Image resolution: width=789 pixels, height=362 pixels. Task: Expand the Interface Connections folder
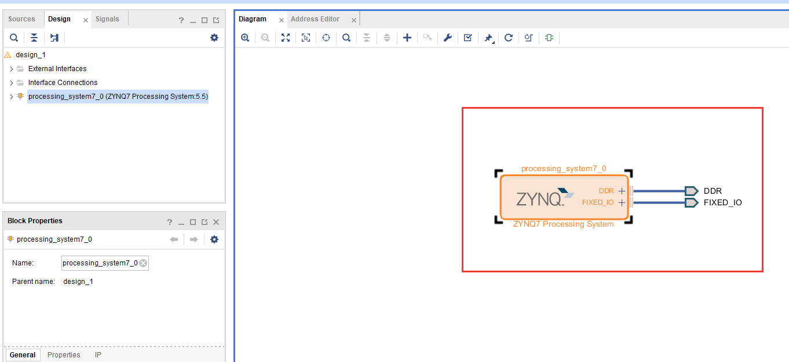[x=12, y=83]
